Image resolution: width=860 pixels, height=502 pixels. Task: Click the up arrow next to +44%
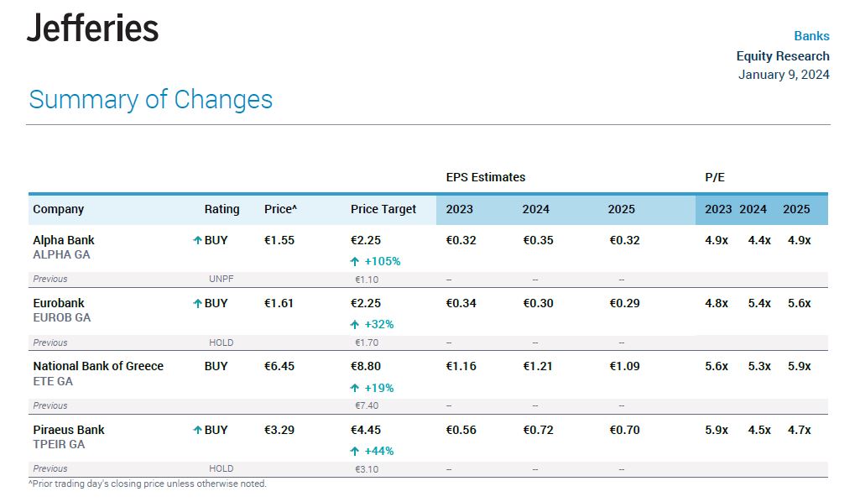[x=355, y=452]
